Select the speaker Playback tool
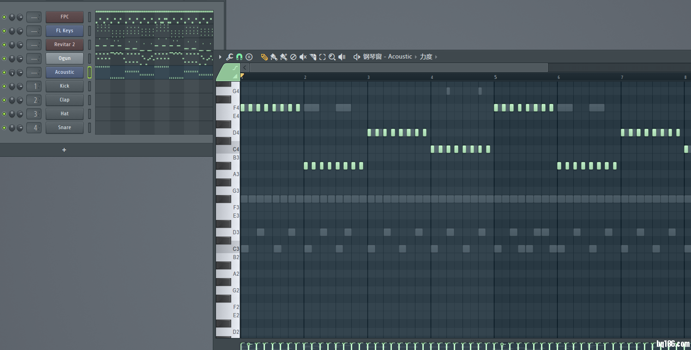The height and width of the screenshot is (350, 691). (342, 57)
